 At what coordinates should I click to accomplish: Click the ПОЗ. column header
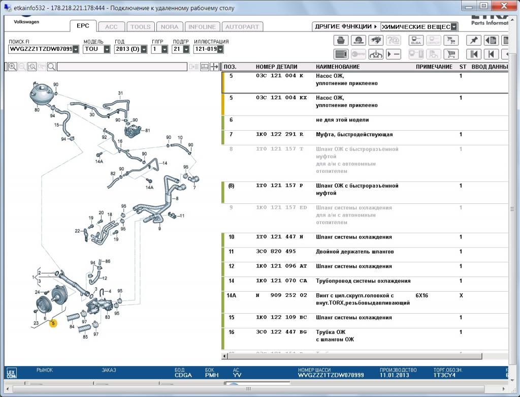coord(230,67)
